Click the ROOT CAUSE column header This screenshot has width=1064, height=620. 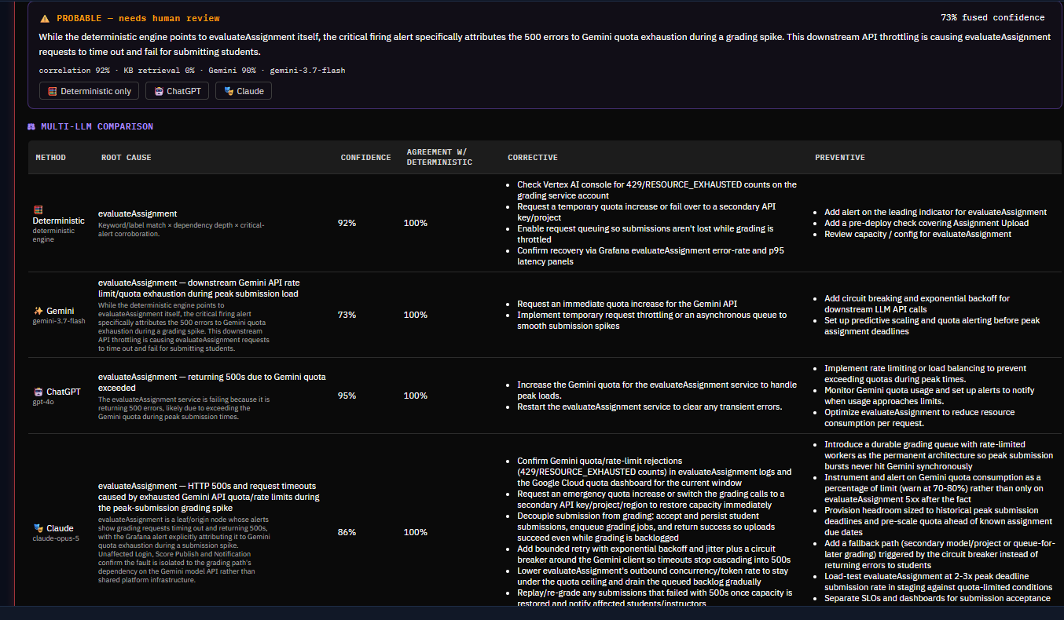[x=127, y=158]
